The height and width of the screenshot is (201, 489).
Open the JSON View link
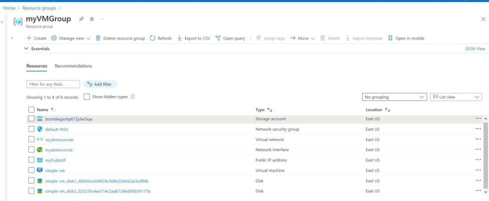point(475,48)
